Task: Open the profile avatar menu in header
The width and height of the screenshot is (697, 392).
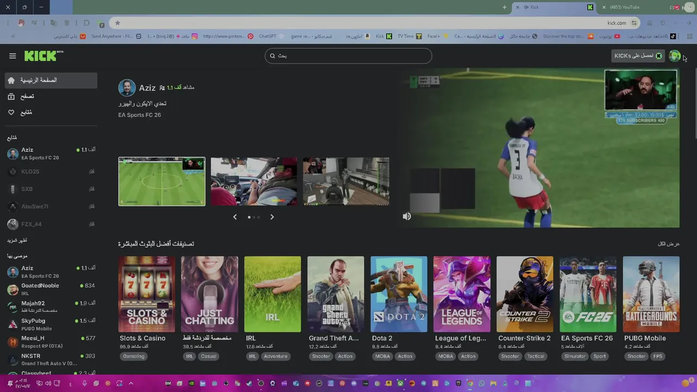Action: pyautogui.click(x=675, y=56)
